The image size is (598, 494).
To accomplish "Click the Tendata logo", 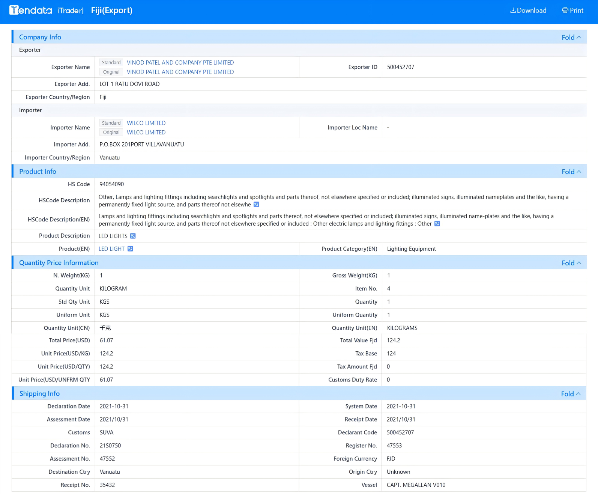I will [30, 10].
